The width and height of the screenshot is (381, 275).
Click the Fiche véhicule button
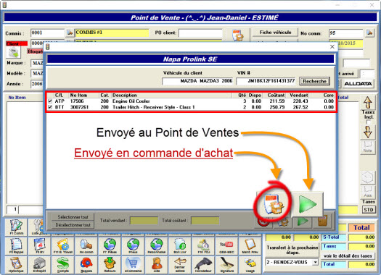point(275,33)
